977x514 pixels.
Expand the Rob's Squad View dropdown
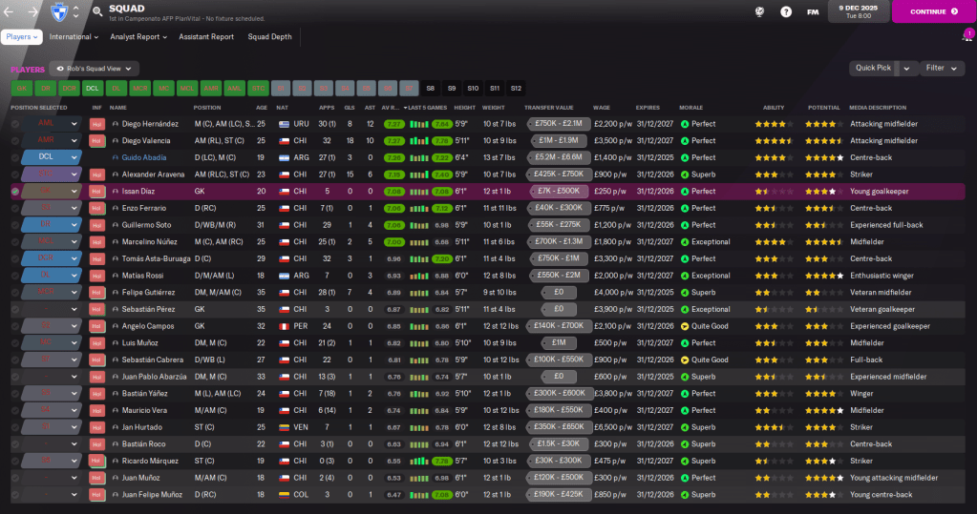tap(95, 69)
